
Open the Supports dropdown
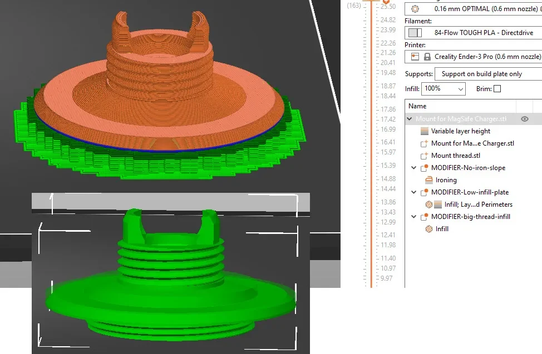tap(488, 74)
